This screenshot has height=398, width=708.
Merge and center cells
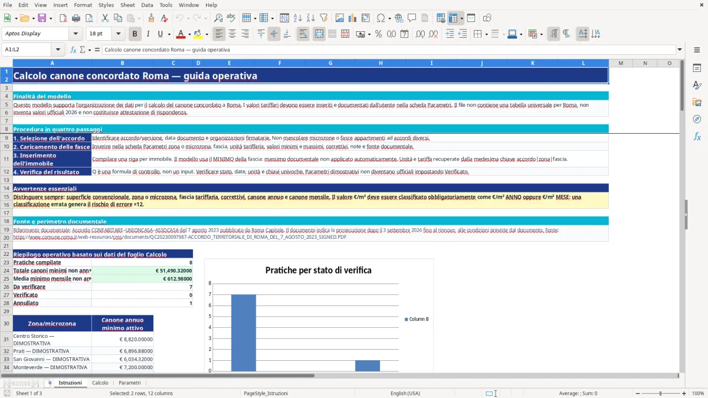click(x=319, y=34)
